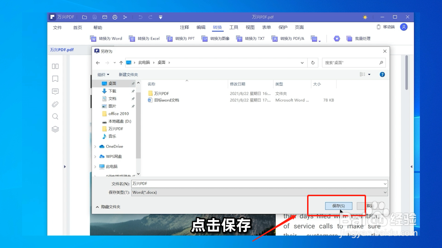Switch to the 页面 tab

(x=299, y=27)
